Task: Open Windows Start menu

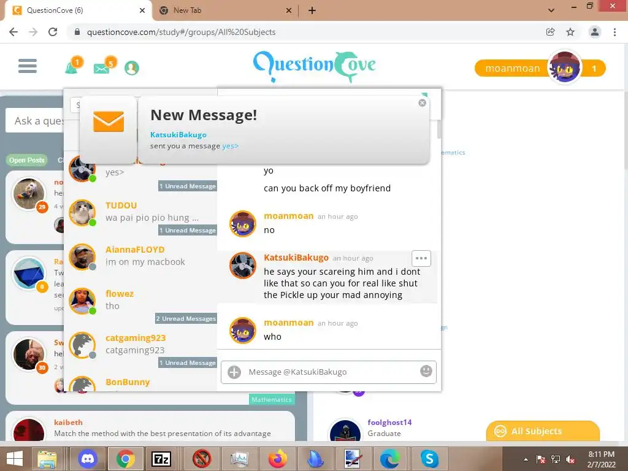Action: (15, 459)
